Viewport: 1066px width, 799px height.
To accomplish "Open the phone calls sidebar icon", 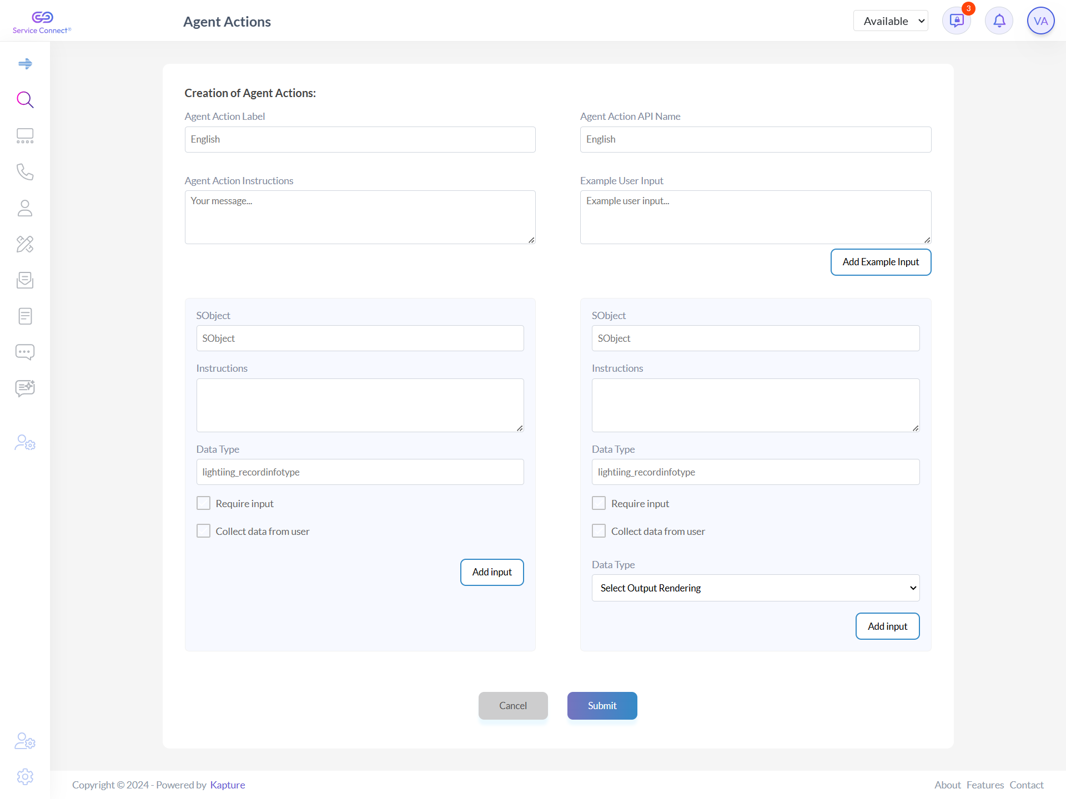I will click(x=25, y=172).
